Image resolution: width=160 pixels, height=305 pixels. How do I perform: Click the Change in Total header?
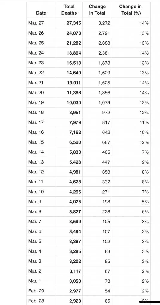pos(97,10)
